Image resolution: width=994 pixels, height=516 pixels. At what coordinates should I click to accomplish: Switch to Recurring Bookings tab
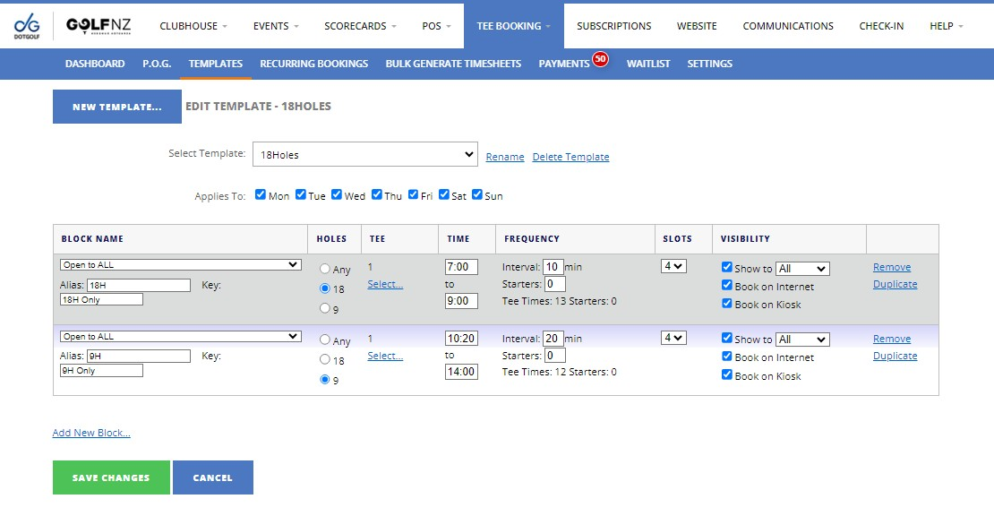pos(313,64)
